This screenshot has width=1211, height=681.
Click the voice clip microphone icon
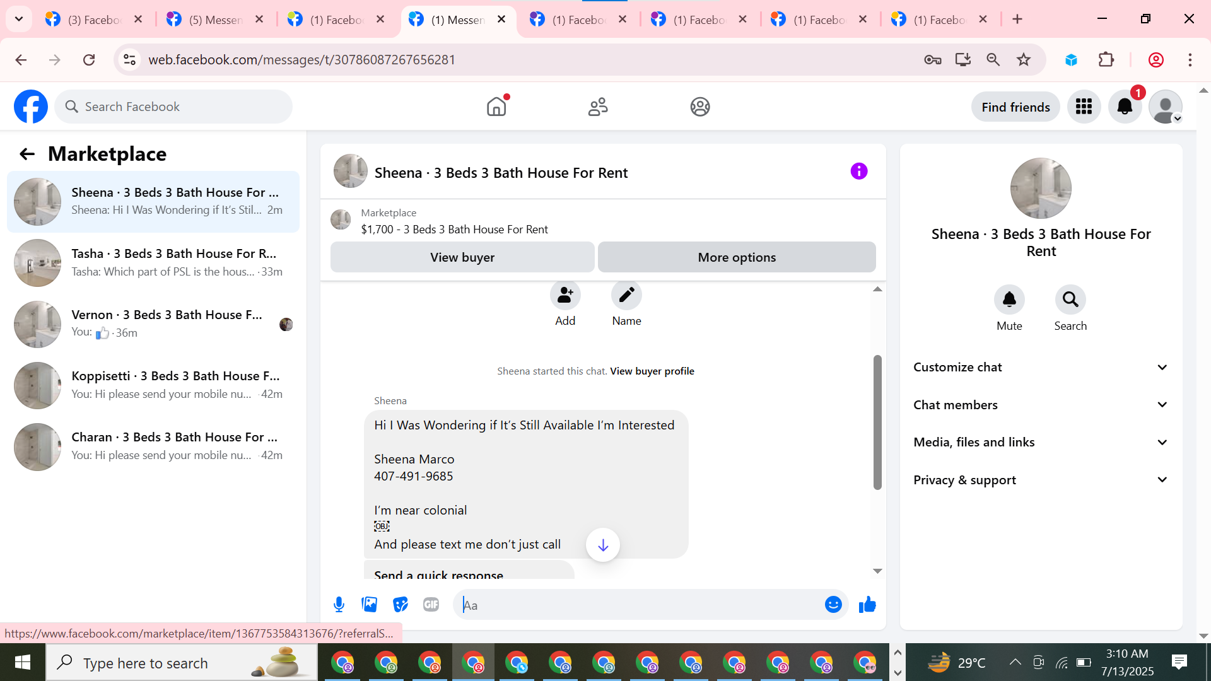point(339,605)
